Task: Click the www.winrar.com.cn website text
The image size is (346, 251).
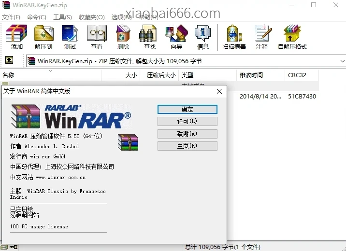Action: (61, 178)
